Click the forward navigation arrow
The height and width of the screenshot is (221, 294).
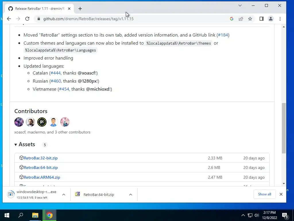point(18,19)
